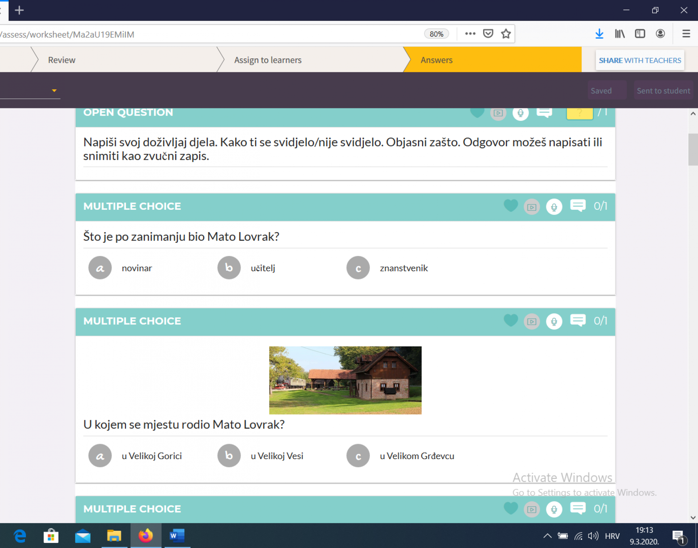The height and width of the screenshot is (548, 698).
Task: Toggle the Firefox sidebar icon
Action: (x=640, y=34)
